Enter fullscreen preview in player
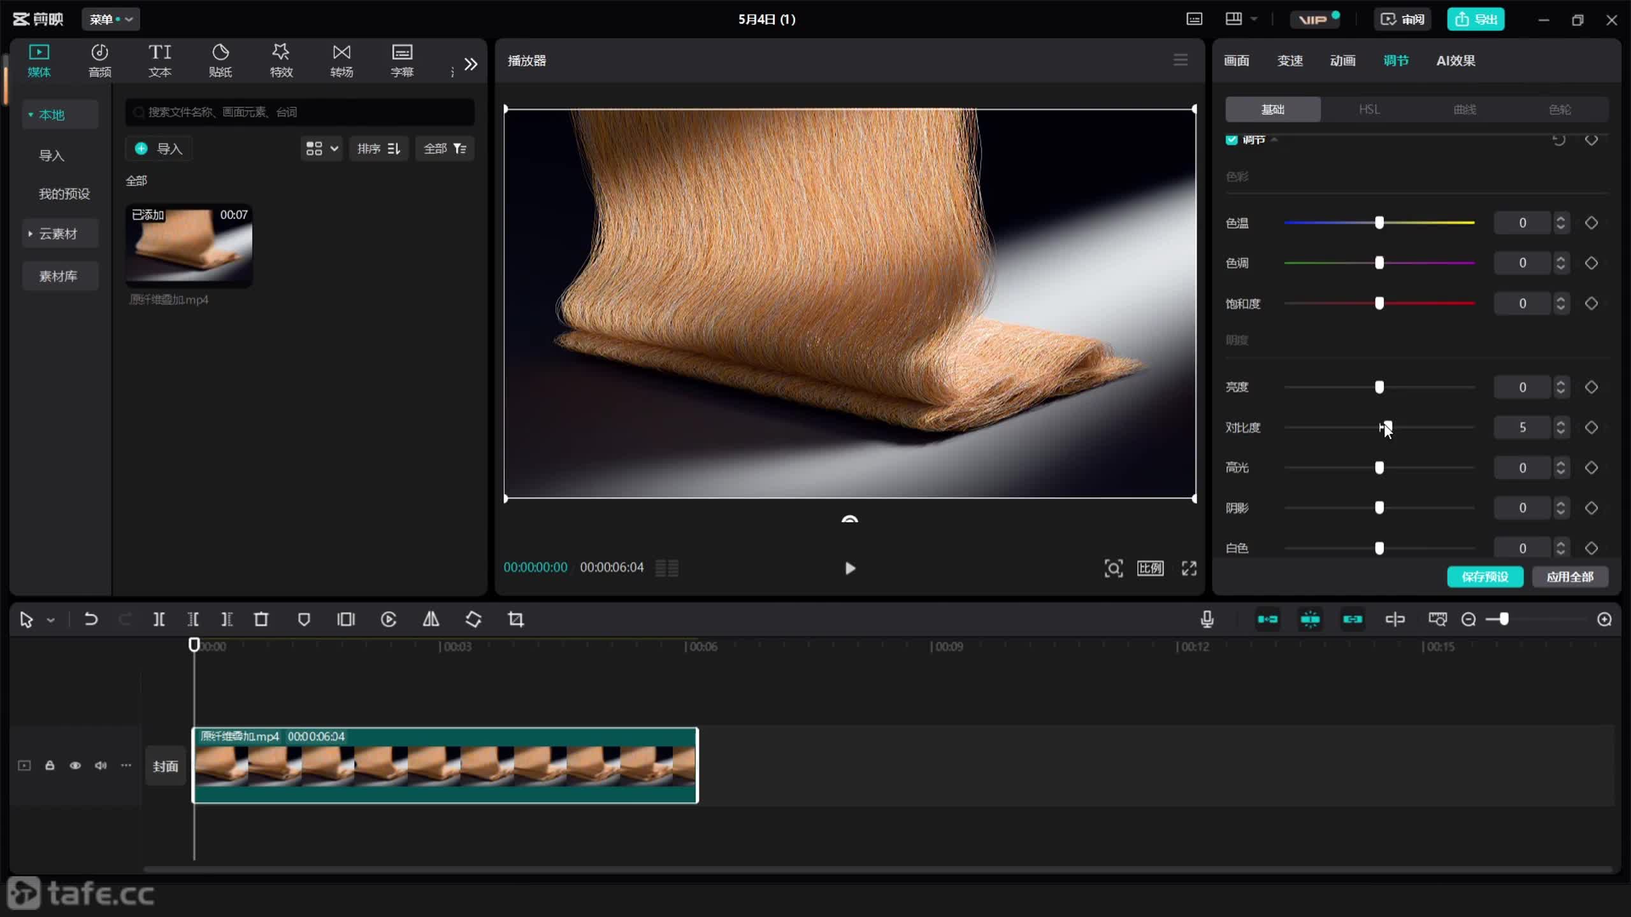The image size is (1631, 917). [1189, 568]
